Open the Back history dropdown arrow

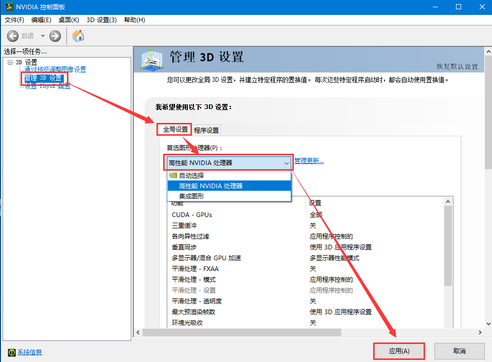43,36
